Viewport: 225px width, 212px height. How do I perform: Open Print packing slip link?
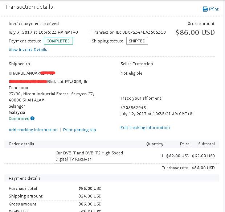(x=79, y=130)
